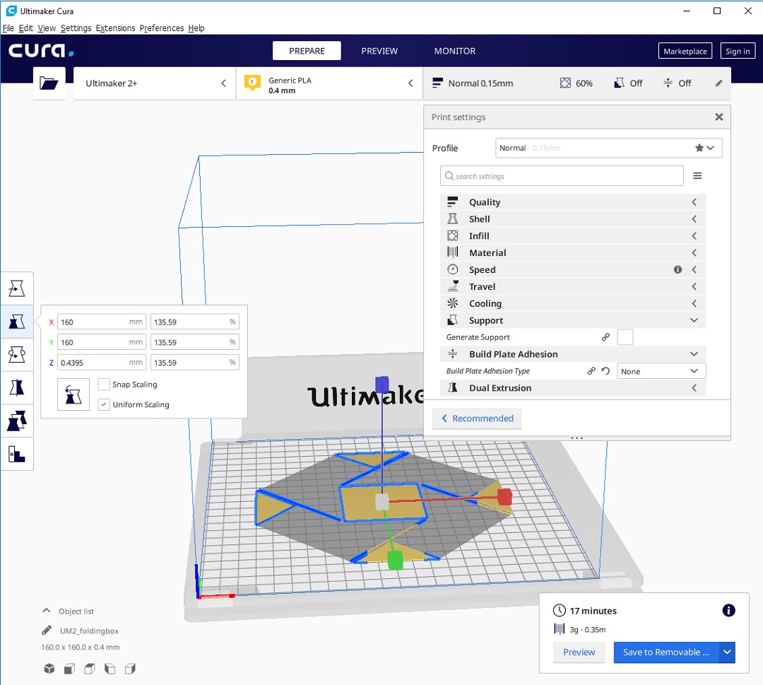
Task: Click the Z scale percent input field
Action: click(195, 362)
